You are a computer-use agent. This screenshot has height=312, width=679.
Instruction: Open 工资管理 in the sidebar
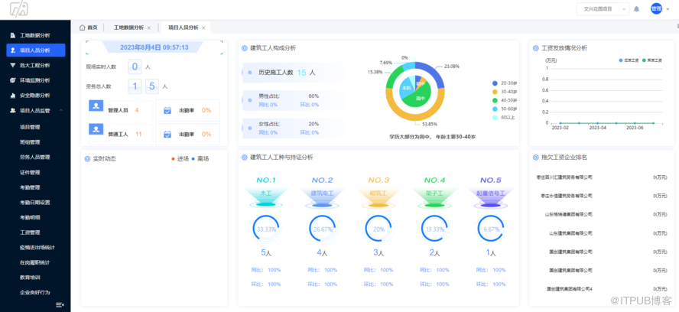[x=30, y=232]
